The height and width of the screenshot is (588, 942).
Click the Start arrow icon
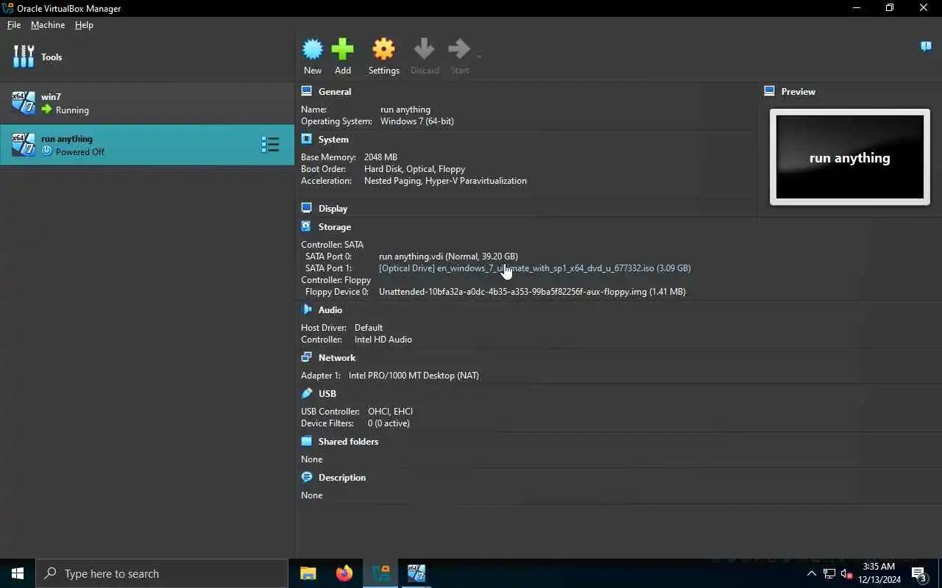click(x=459, y=49)
